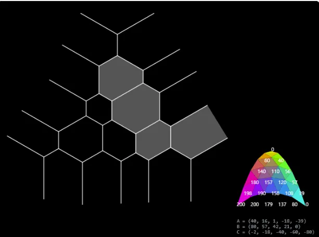319x237 pixels.
Task: Select the vector C coordinates text line
Action: coord(276,232)
